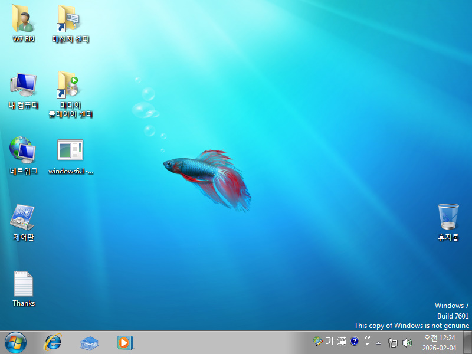Open Windows Explorer libraries from taskbar
The image size is (472, 354).
pyautogui.click(x=89, y=343)
